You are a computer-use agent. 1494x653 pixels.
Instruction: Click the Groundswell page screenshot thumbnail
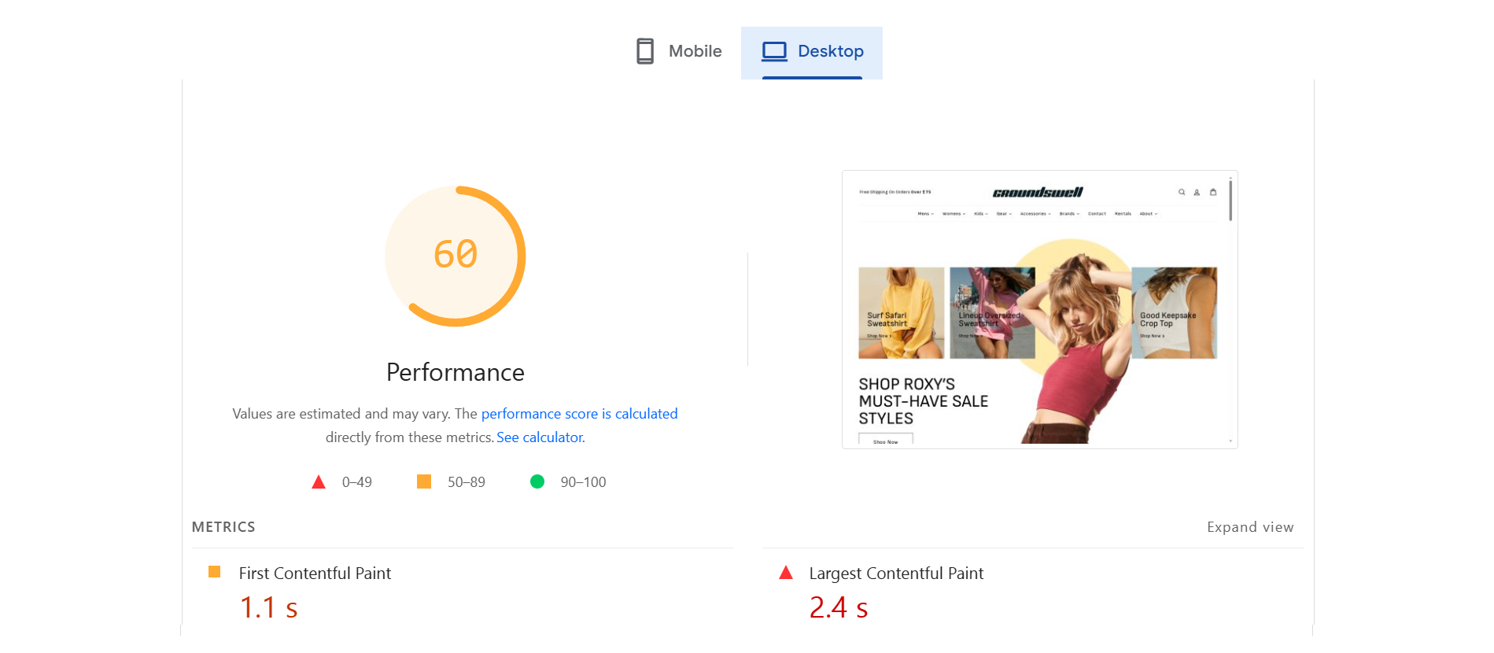pos(1039,309)
